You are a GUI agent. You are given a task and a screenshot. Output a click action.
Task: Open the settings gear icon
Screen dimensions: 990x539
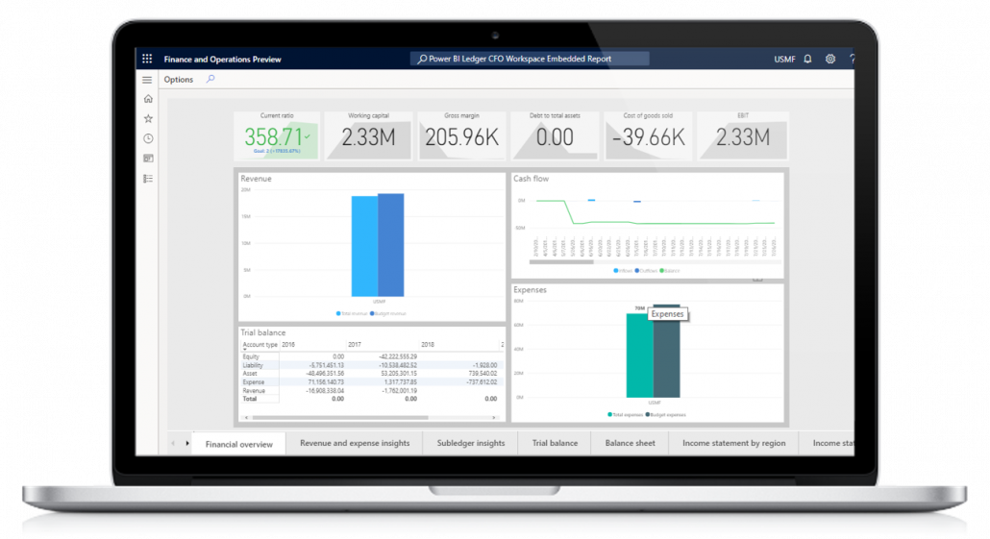click(830, 59)
